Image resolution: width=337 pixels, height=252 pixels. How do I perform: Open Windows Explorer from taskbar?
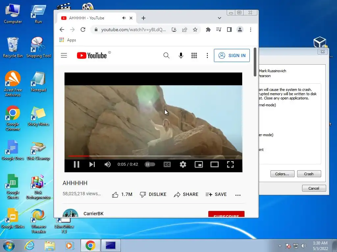(50, 245)
